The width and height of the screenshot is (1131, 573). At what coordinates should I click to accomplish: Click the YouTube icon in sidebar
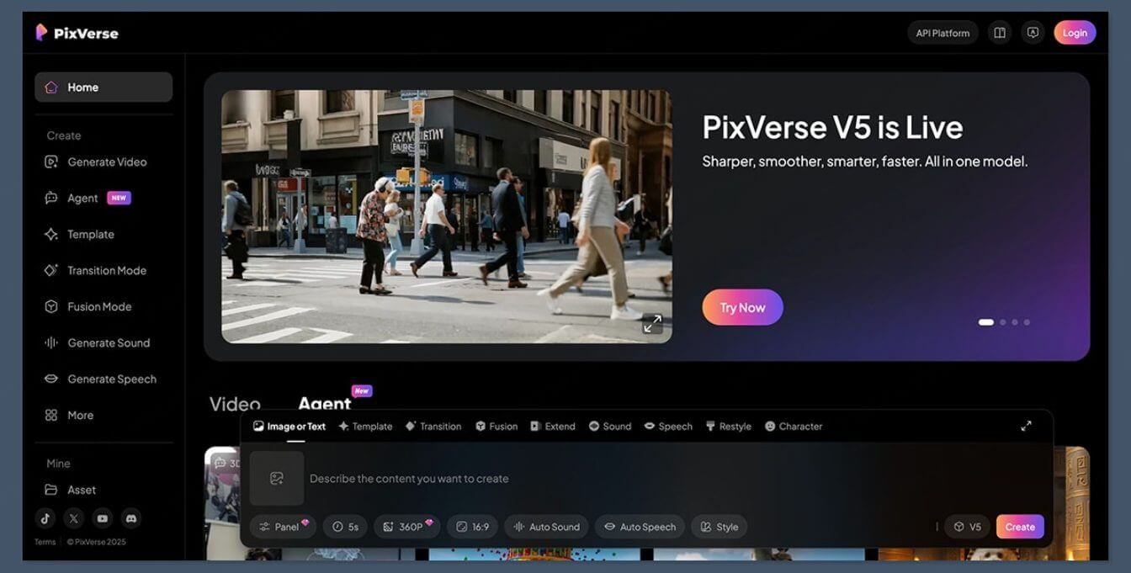pyautogui.click(x=102, y=518)
